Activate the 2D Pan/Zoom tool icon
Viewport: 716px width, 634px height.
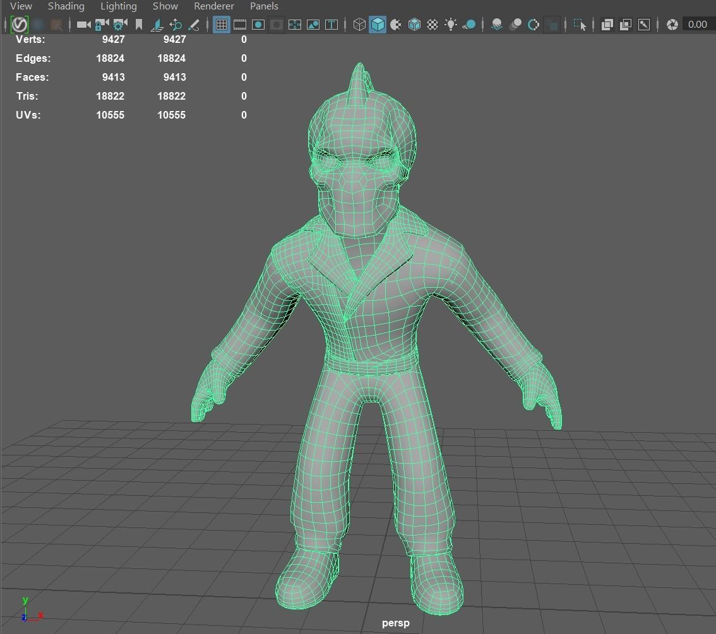(x=176, y=24)
